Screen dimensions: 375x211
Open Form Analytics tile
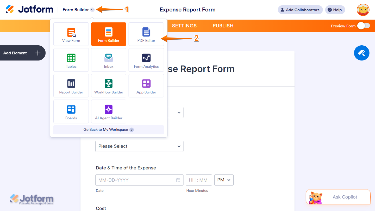click(146, 60)
